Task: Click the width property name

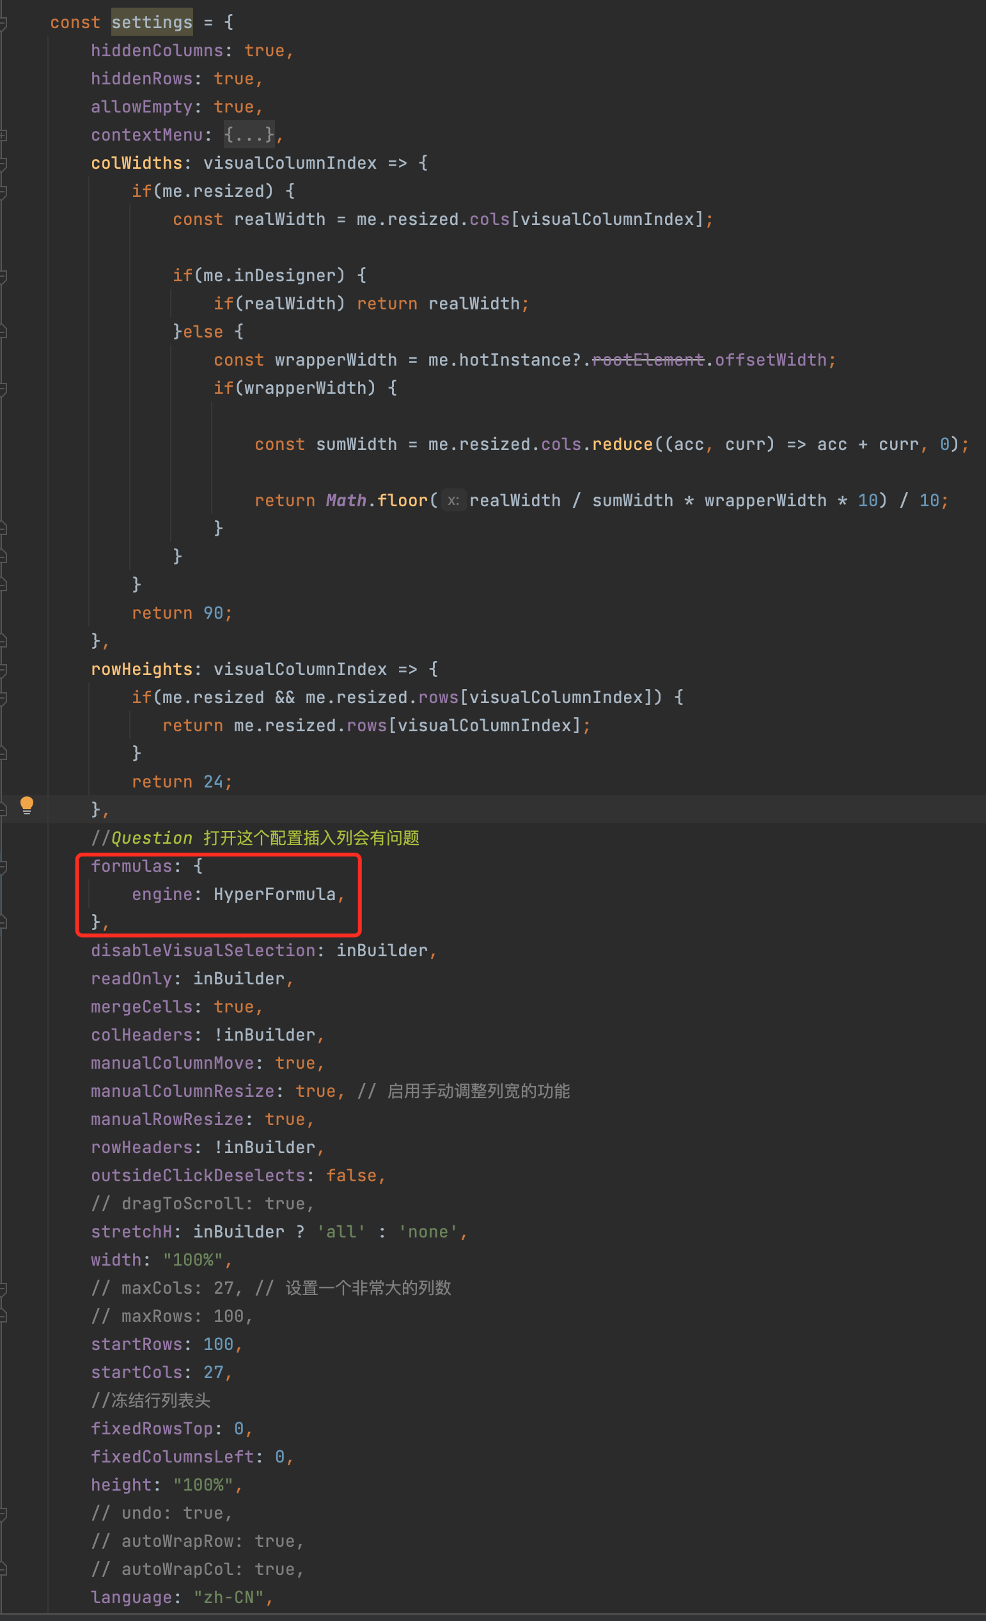Action: tap(116, 1260)
